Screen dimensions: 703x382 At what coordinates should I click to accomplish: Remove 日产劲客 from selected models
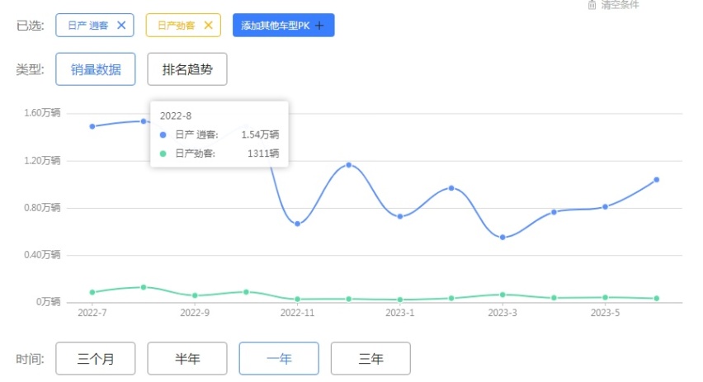(208, 25)
